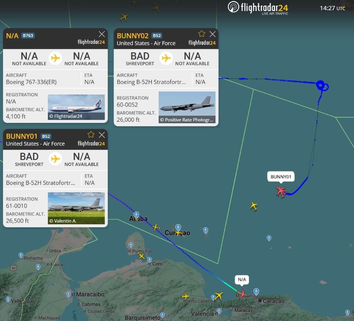354x321 pixels.
Task: Close the BUNNY01 flight info card
Action: pos(102,135)
